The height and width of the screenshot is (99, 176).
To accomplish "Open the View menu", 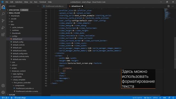I will (26, 2).
